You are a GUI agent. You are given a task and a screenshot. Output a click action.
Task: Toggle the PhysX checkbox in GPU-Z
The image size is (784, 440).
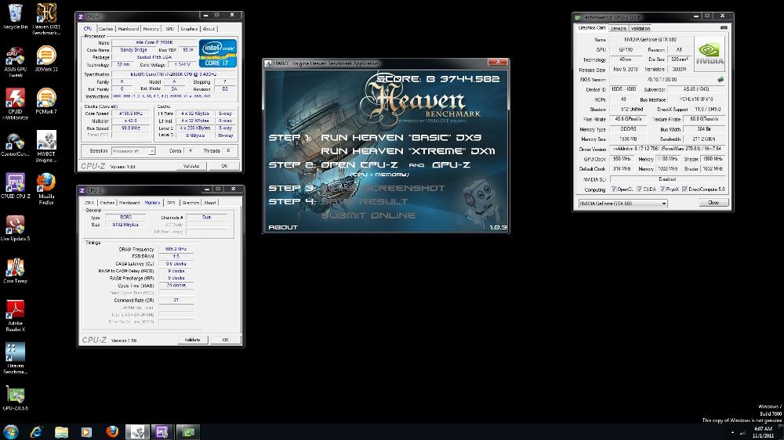tap(662, 189)
